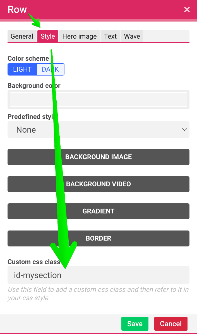
Task: Expand the Predefined style dropdown
Action: click(98, 130)
